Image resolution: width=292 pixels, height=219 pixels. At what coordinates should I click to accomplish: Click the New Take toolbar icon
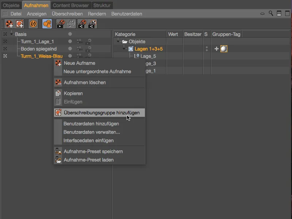pyautogui.click(x=9, y=24)
